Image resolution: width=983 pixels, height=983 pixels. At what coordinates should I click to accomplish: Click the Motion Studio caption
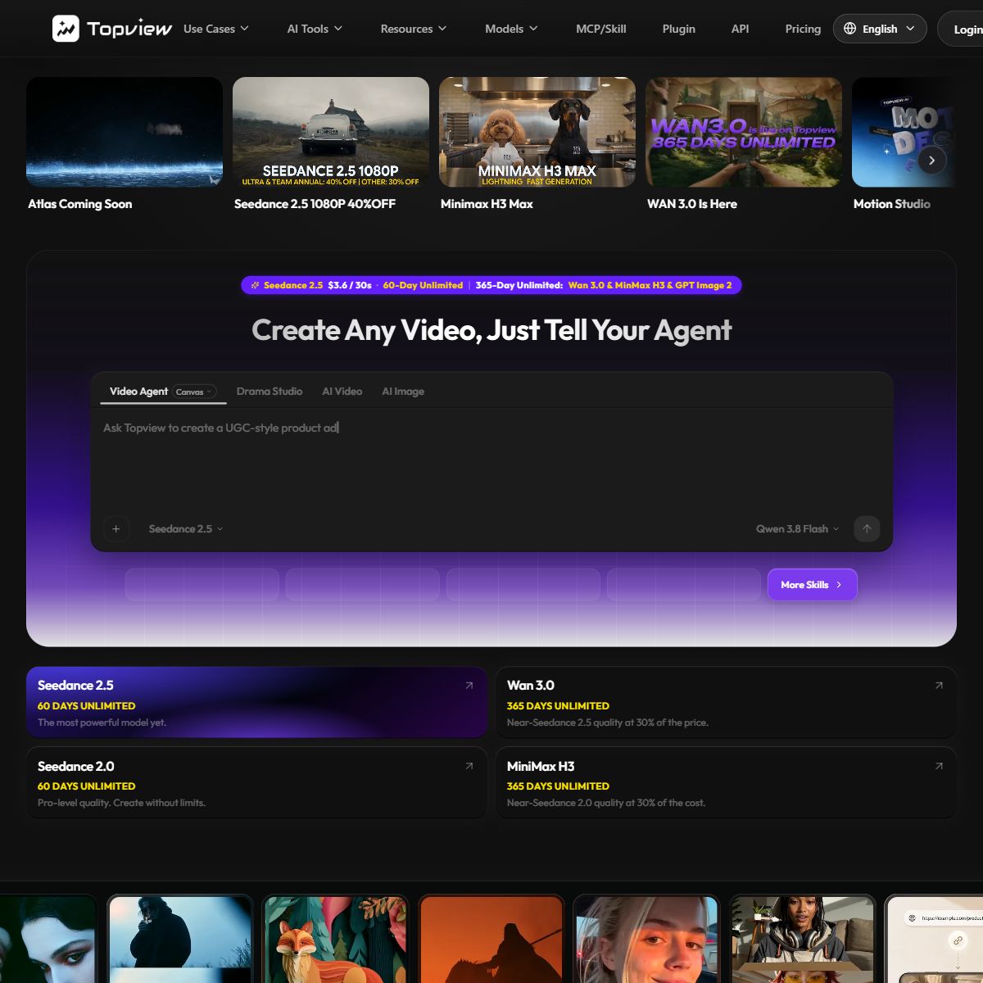(x=892, y=204)
